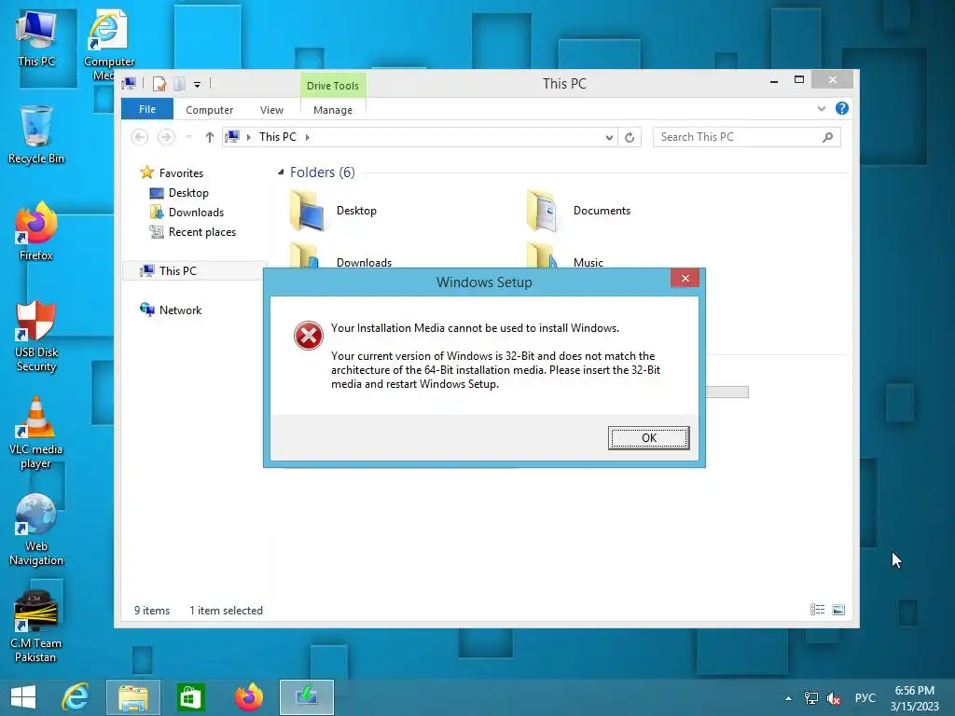The height and width of the screenshot is (716, 955).
Task: Switch to the View ribbon tab
Action: point(271,110)
